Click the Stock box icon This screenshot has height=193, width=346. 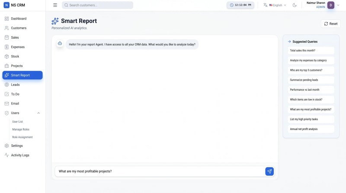pyautogui.click(x=6, y=57)
